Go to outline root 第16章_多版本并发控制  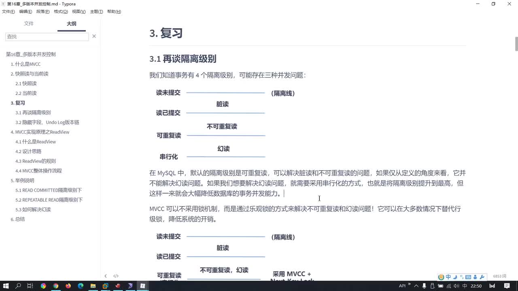point(31,54)
